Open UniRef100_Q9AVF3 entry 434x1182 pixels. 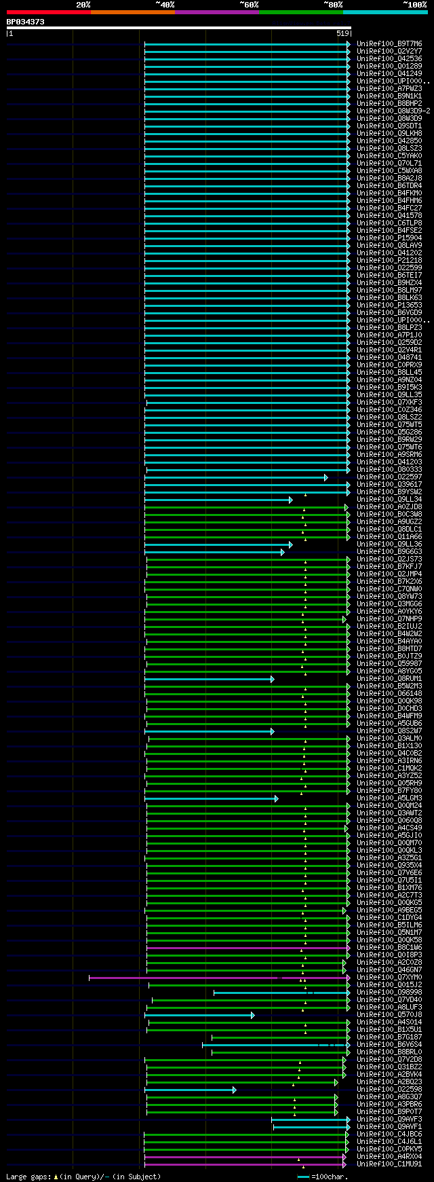389,1120
